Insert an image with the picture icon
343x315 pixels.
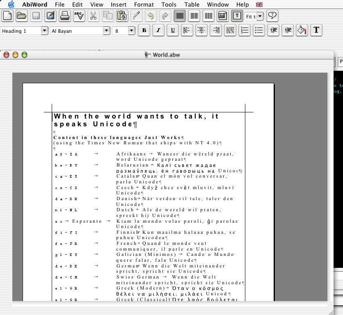tap(223, 16)
